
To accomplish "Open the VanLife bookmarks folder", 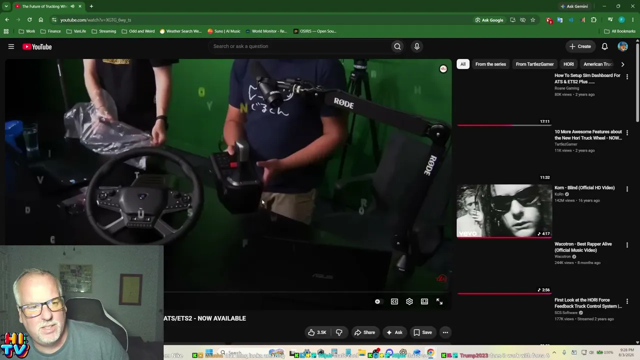I will [x=76, y=31].
